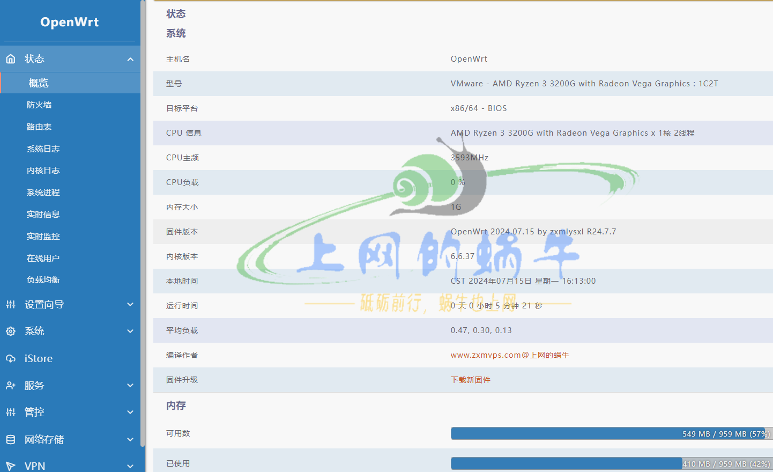Screen dimensions: 773x472
Task: Click the paper-plane icon beside VPN
Action: [x=11, y=466]
